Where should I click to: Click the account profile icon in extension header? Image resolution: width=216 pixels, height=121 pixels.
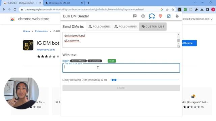coord(143,16)
